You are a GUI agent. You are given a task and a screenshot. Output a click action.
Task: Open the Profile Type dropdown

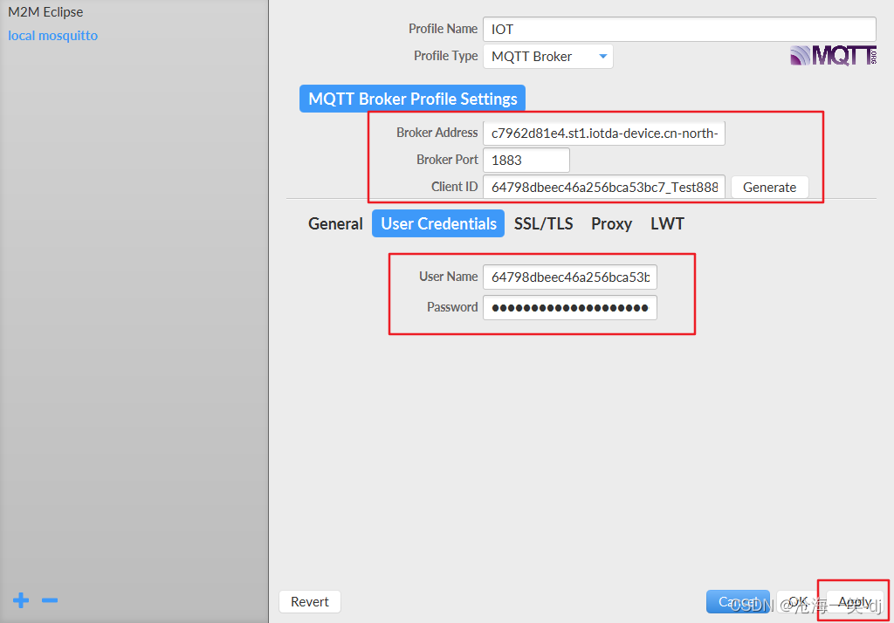[548, 57]
